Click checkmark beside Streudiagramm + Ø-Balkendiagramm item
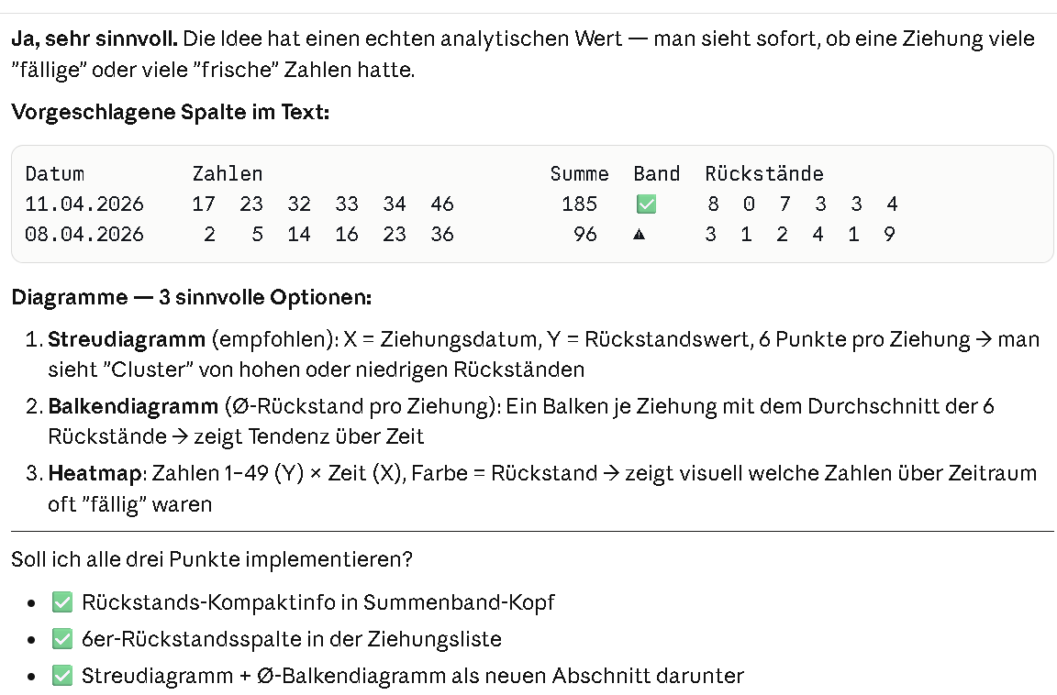 coord(62,676)
